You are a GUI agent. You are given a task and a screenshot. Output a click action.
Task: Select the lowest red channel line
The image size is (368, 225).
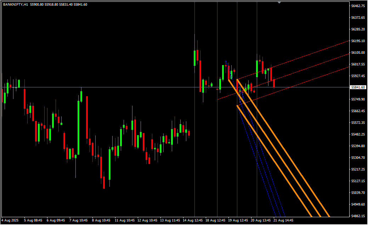[x=319, y=77]
